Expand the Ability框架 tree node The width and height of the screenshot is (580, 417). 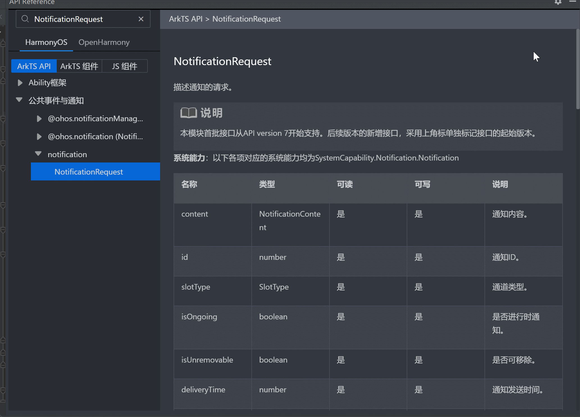point(20,83)
